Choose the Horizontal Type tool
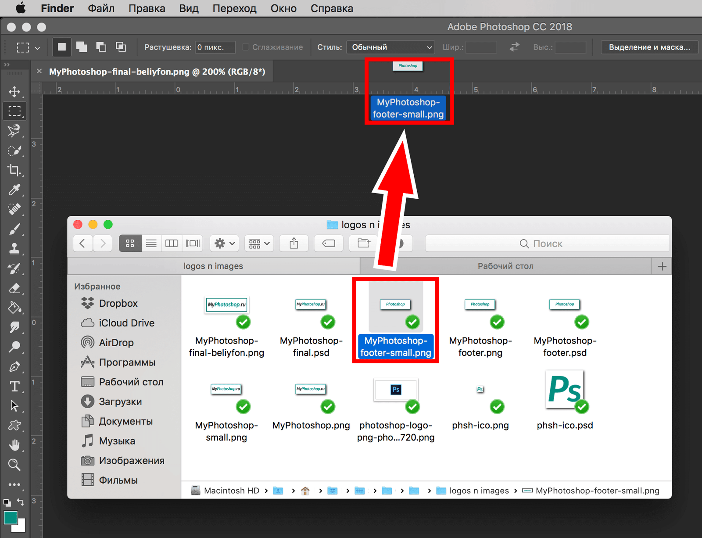 click(x=14, y=386)
